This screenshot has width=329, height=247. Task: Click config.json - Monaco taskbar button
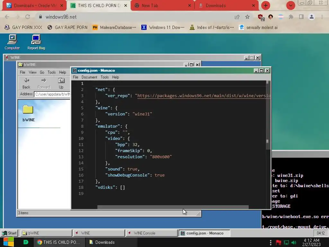tap(205, 233)
